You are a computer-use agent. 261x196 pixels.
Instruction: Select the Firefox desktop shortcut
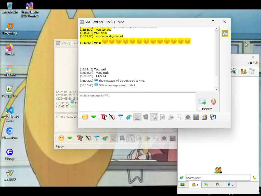click(x=10, y=50)
